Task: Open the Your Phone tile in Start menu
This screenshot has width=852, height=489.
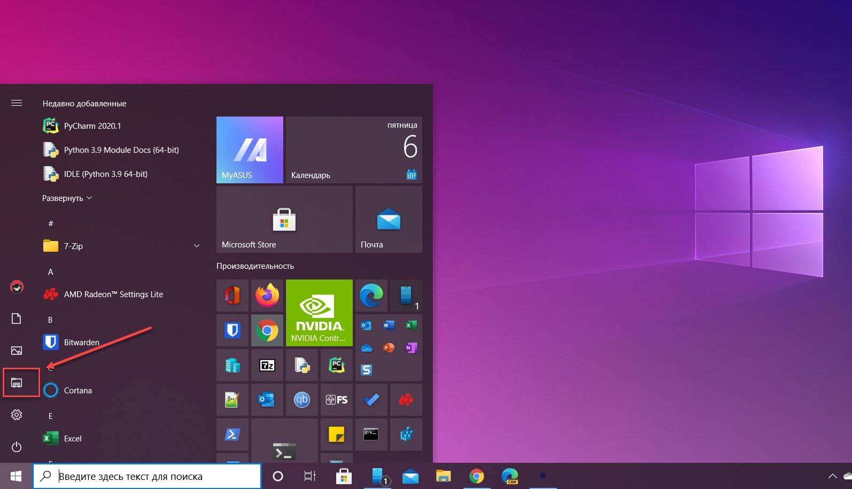Action: pyautogui.click(x=406, y=296)
